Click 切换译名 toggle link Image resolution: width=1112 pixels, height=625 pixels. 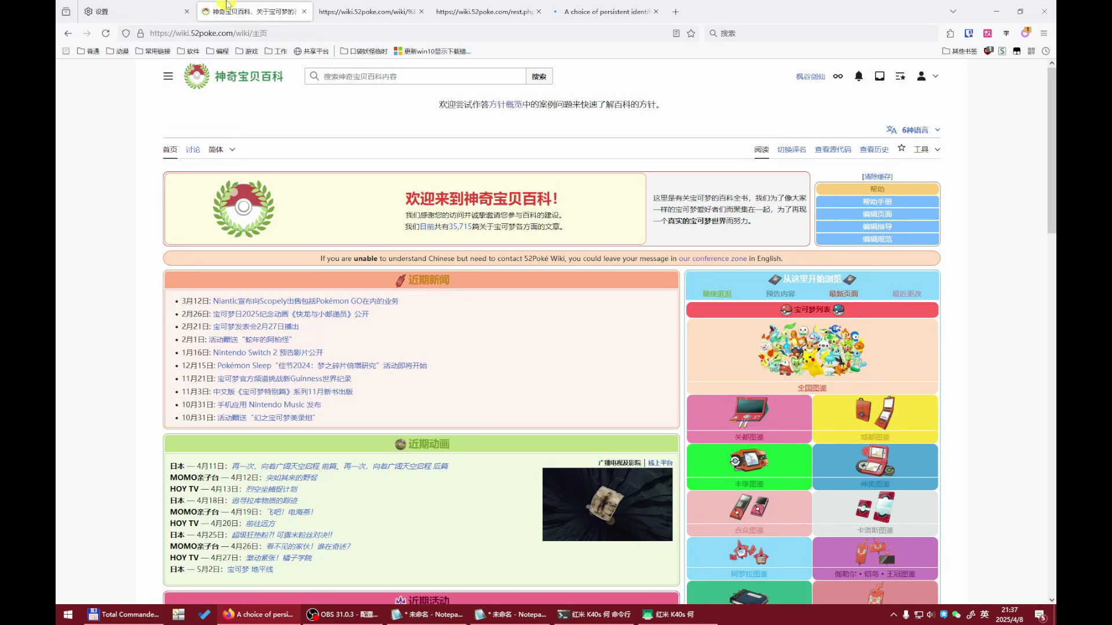[x=792, y=149]
